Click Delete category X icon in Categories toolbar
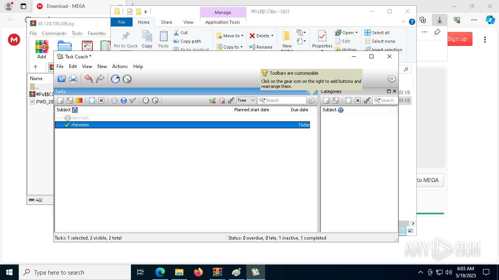499x280 pixels. (358, 100)
